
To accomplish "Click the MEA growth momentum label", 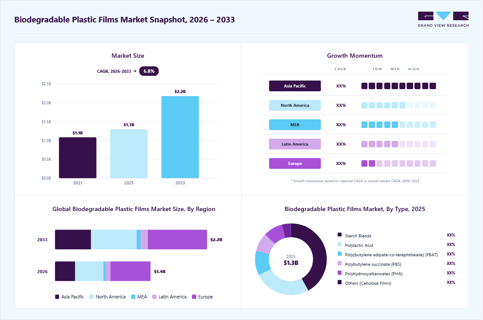I will (295, 124).
